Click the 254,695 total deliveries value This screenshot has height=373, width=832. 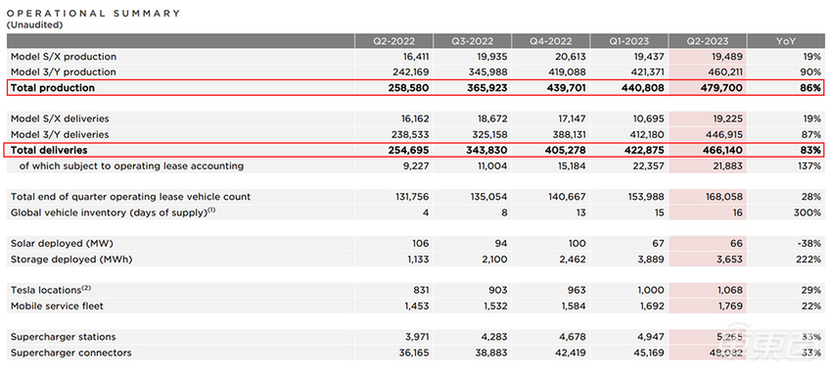click(x=407, y=151)
